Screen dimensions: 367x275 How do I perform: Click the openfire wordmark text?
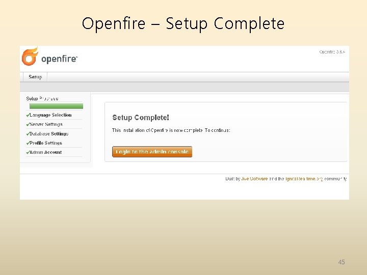(x=59, y=59)
